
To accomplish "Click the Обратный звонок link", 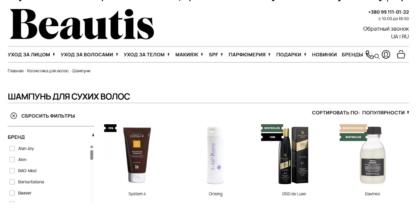I will click(386, 29).
